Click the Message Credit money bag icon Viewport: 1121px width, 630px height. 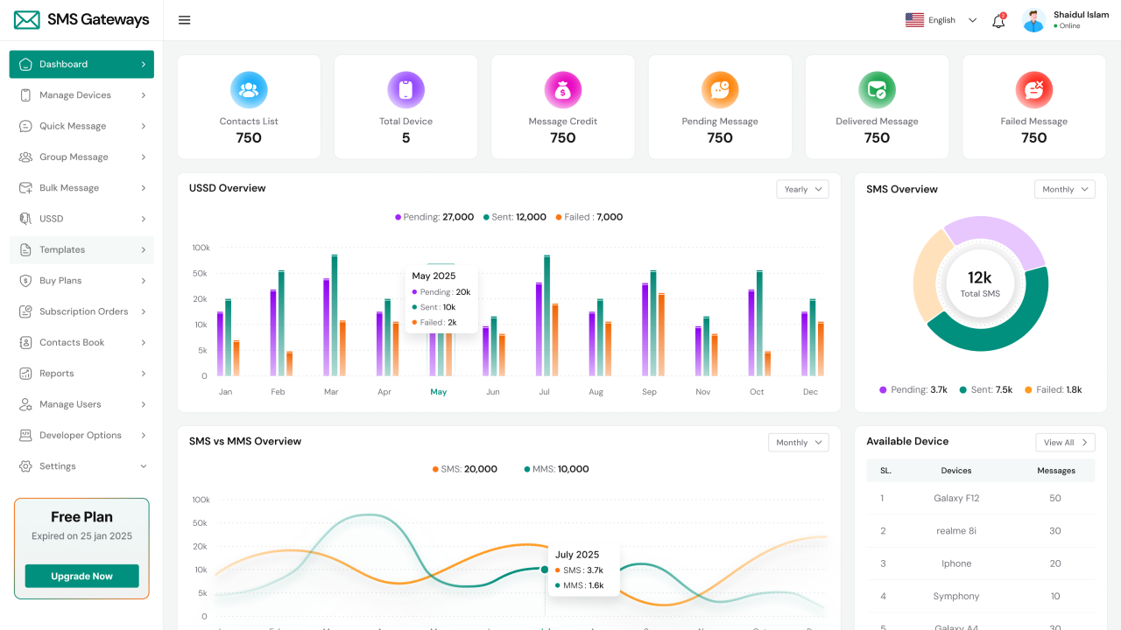click(562, 89)
